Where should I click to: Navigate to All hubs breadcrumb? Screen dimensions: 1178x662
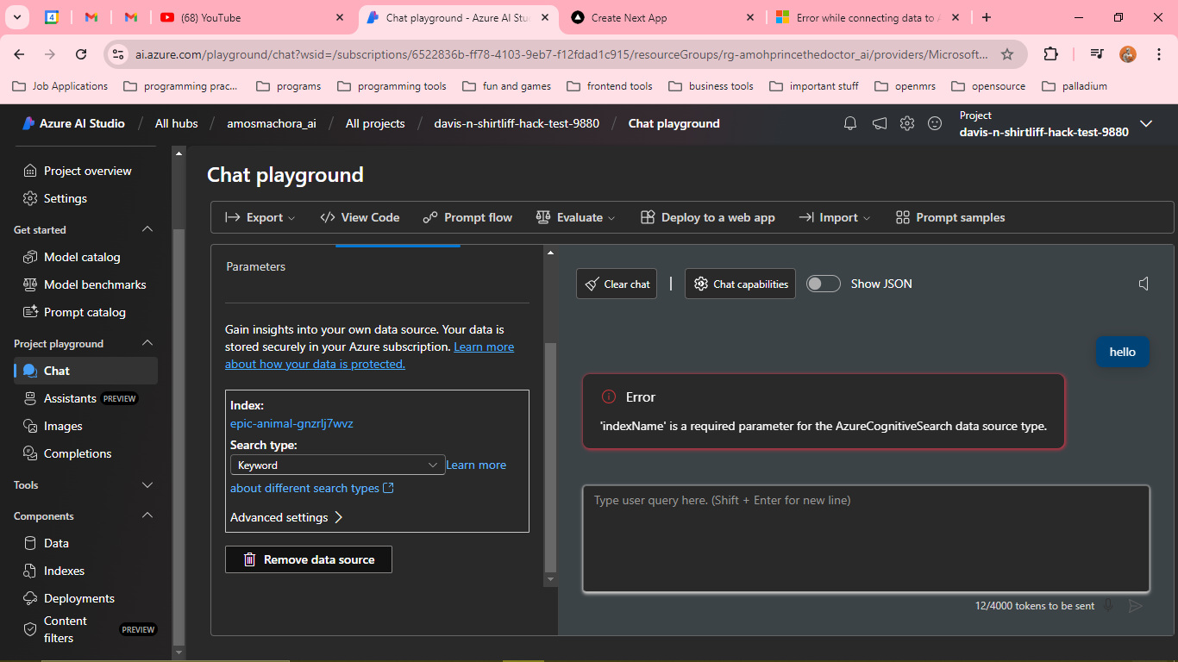(177, 123)
